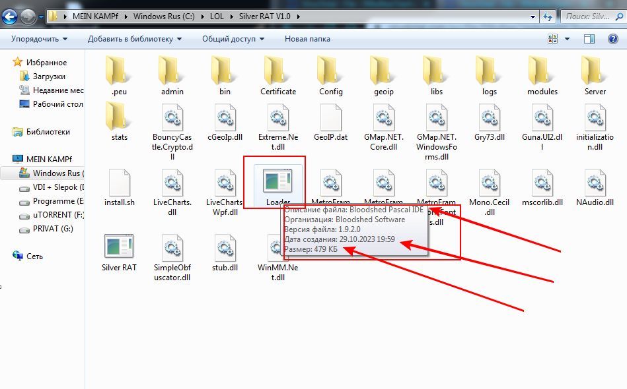Select SimpleObfuscator.dll file
Viewport: 627px width, 389px height.
[x=172, y=257]
